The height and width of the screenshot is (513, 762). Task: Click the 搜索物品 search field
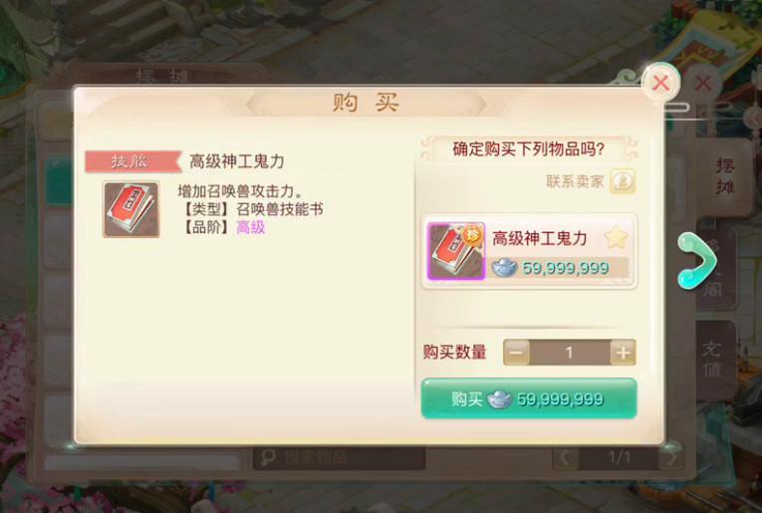tap(340, 457)
